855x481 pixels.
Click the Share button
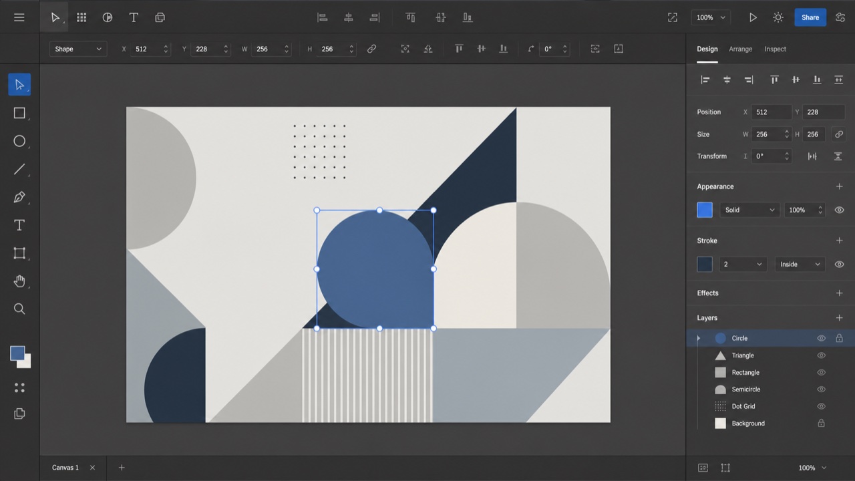tap(810, 17)
